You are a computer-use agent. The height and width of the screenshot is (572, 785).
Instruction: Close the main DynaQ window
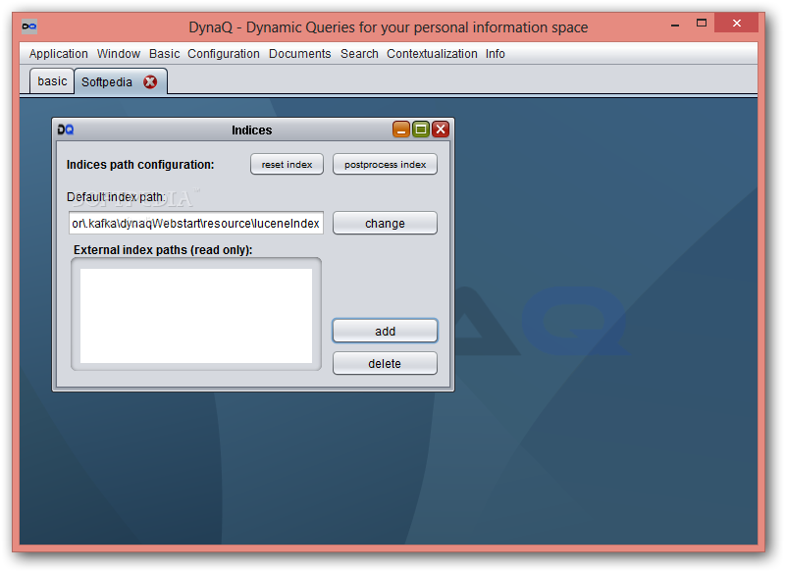[x=737, y=23]
